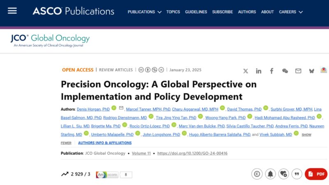Open the hamburger navigation menu

click(x=12, y=11)
